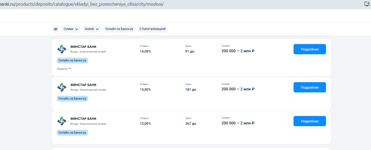Click the Онлайн на Банки.ру badge in the 181-day card
Viewport: 371px width, 150px height.
tap(72, 99)
